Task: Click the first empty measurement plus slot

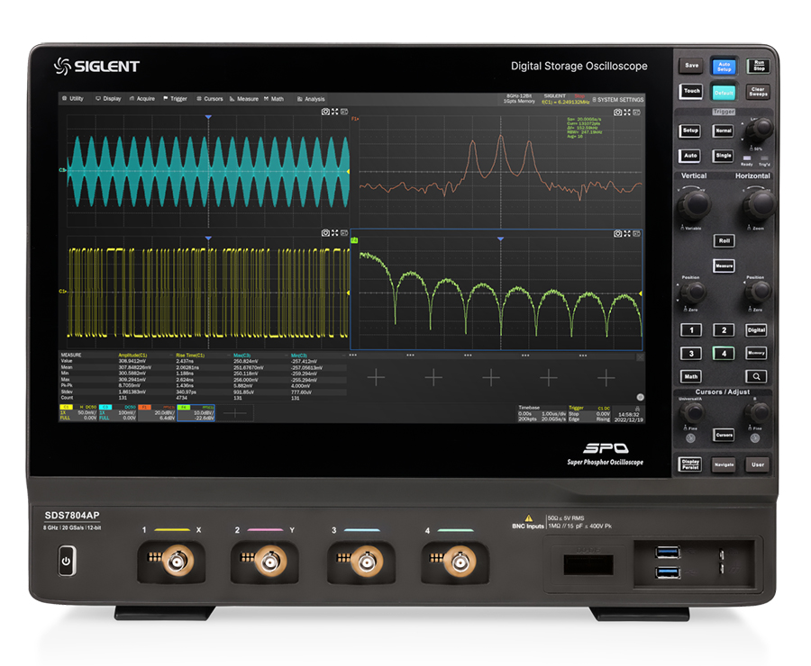Action: [376, 377]
